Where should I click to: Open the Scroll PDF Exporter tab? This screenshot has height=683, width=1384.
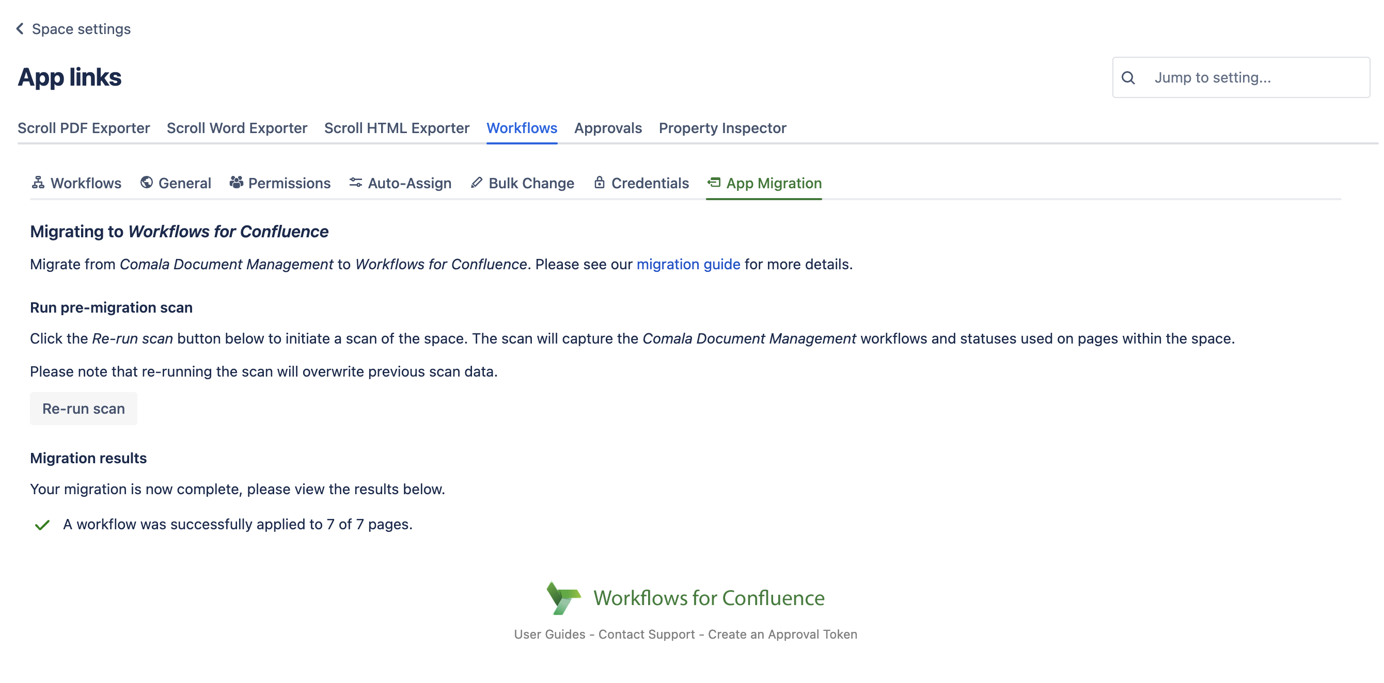pyautogui.click(x=83, y=128)
